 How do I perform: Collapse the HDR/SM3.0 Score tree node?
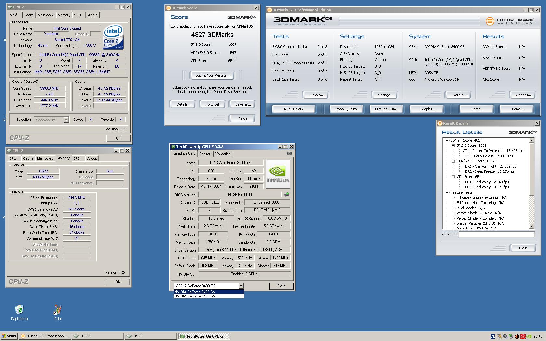tap(453, 161)
